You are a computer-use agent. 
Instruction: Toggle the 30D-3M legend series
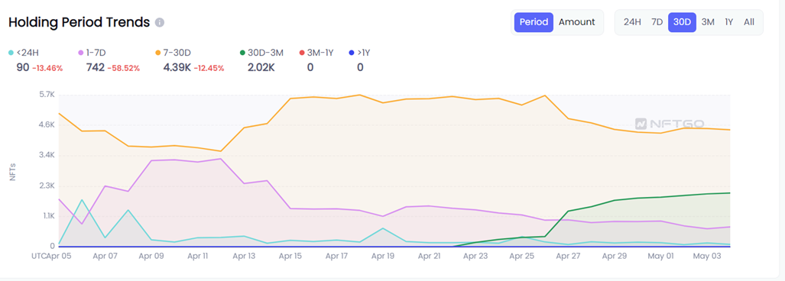tap(261, 52)
